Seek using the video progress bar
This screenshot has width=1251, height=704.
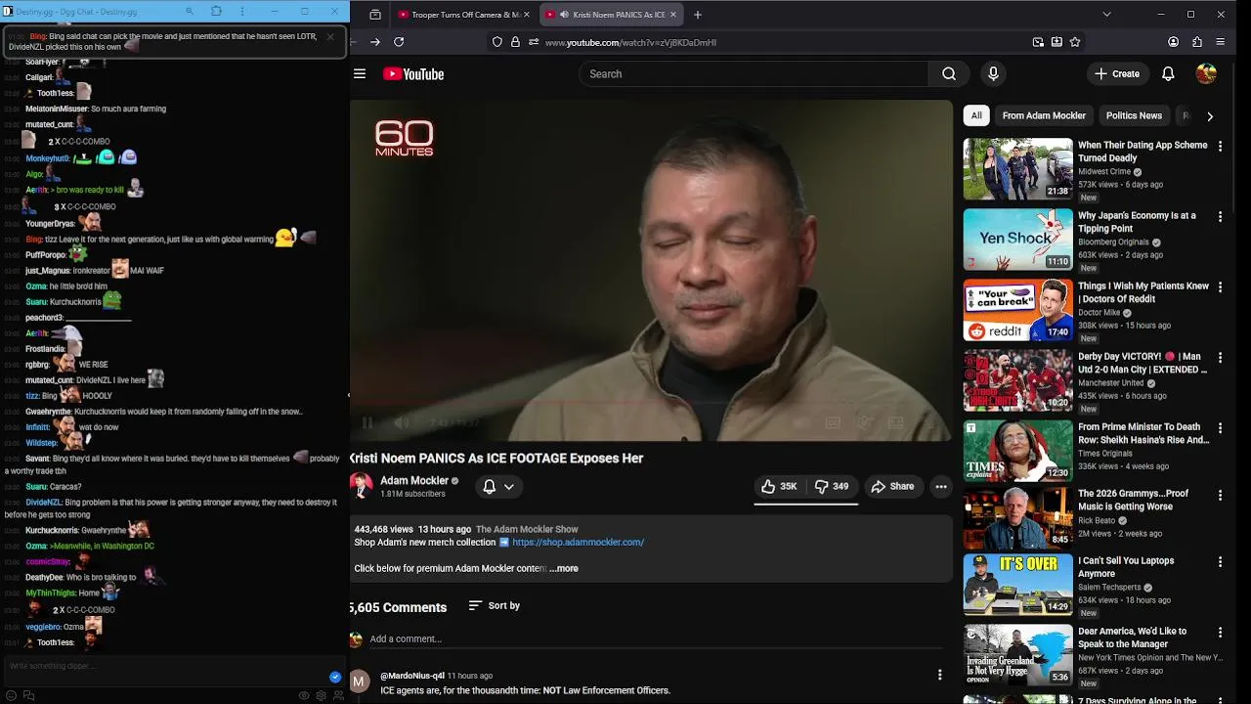pyautogui.click(x=651, y=402)
